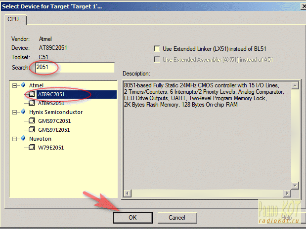
Task: Enable Use Extended Linker (LX51) checkbox
Action: (x=157, y=48)
